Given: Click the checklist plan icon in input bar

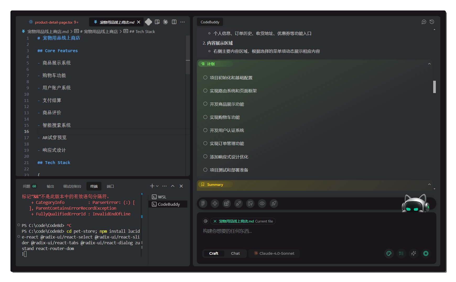Looking at the screenshot, I should tap(401, 253).
